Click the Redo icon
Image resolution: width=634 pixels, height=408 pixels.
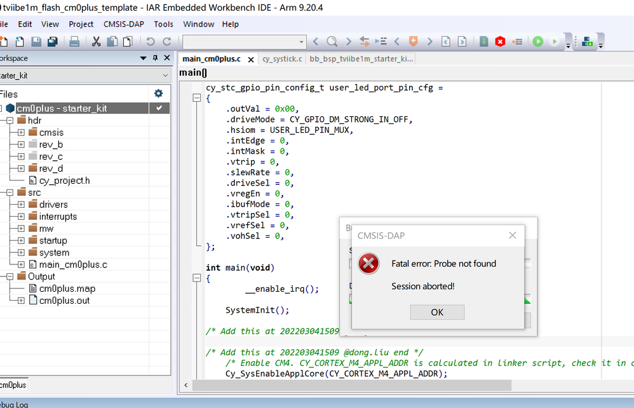166,41
